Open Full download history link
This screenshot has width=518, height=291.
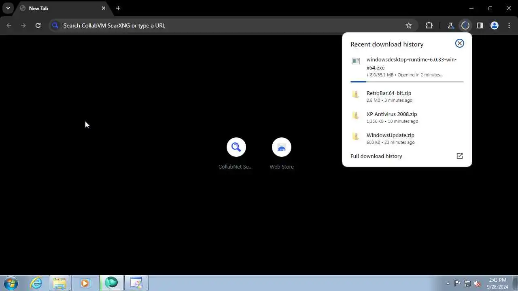[x=376, y=156]
